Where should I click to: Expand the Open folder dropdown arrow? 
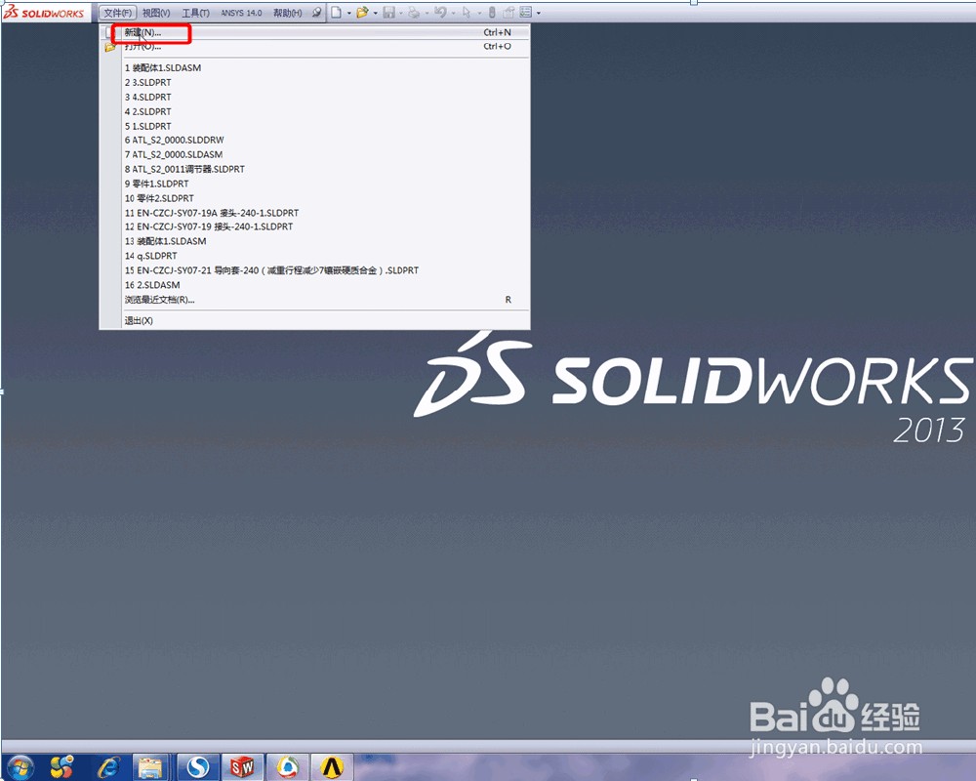[x=376, y=13]
